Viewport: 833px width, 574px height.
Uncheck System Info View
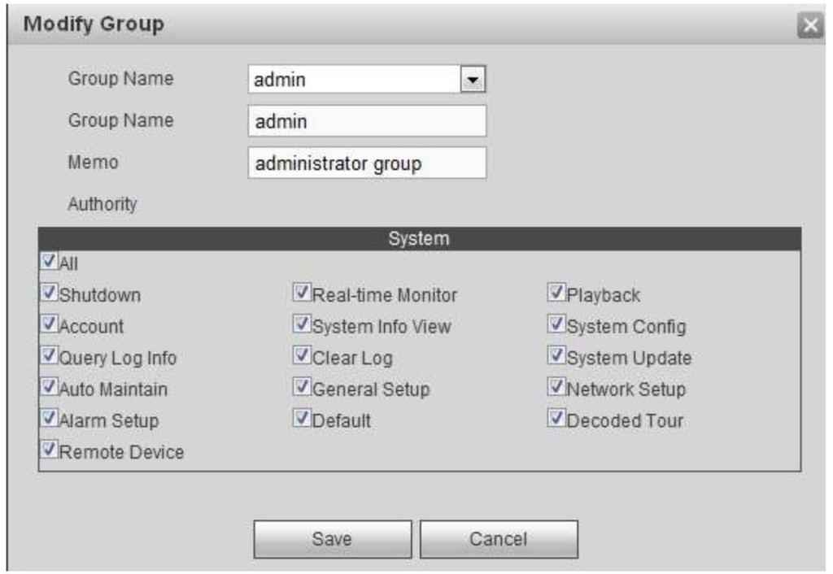tap(303, 324)
